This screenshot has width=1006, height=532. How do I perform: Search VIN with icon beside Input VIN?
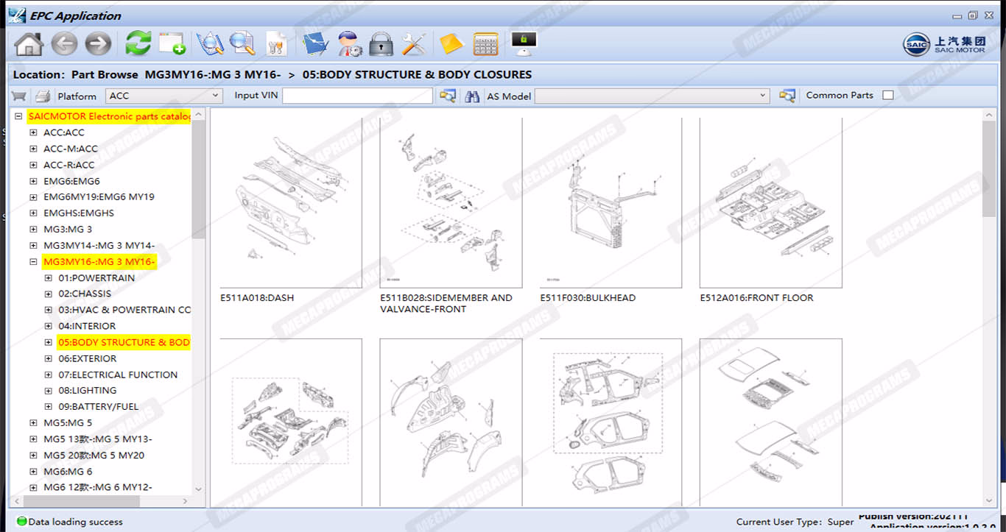447,96
